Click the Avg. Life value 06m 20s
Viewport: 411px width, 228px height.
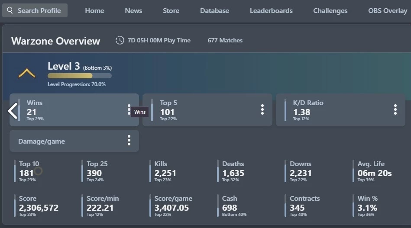[375, 173]
